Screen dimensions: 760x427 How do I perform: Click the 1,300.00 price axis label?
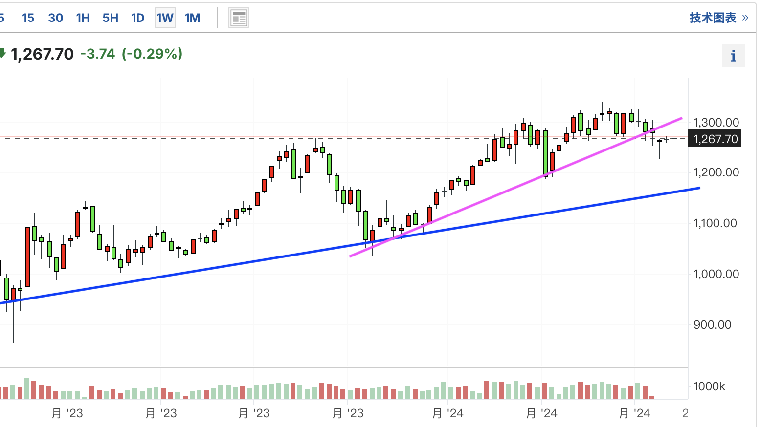716,122
